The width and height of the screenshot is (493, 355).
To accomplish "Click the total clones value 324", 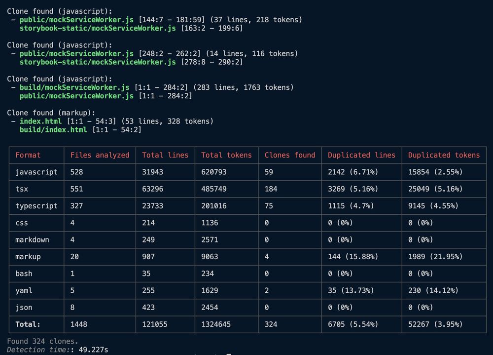I will point(271,324).
